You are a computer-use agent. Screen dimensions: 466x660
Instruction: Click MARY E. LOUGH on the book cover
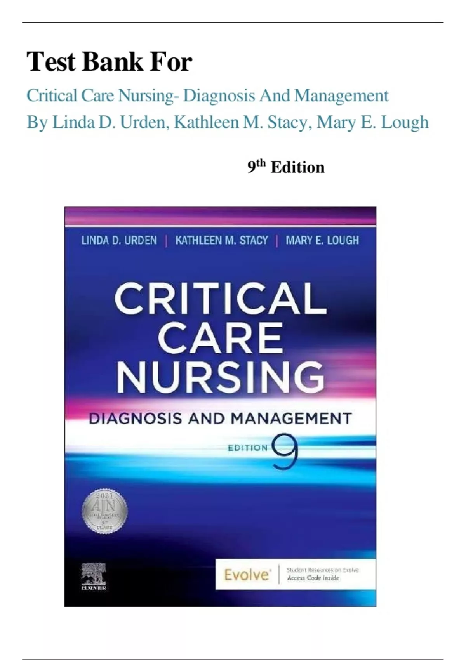click(322, 241)
